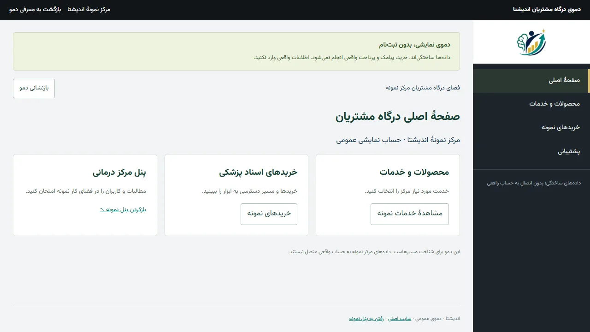Click the green دموی نمایشی notice banner
This screenshot has width=590, height=332.
(236, 51)
